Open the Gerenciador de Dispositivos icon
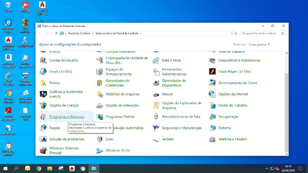Screen dimensions: 308x173 click(156, 83)
